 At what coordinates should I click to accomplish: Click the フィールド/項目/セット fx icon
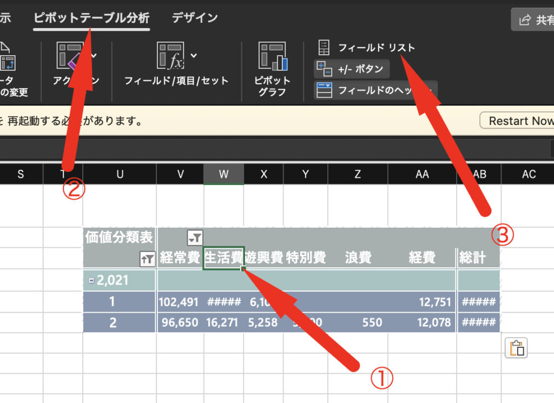[170, 56]
